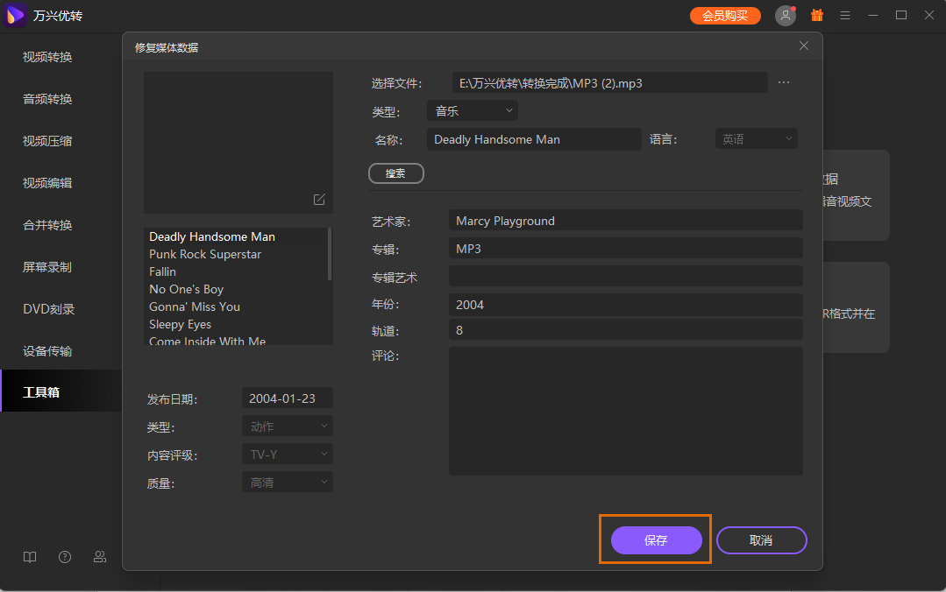Open the 质量 dropdown showing 高清

(x=287, y=481)
